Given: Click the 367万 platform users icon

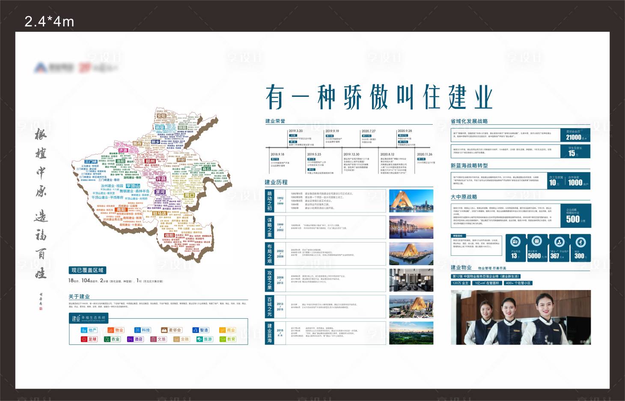Looking at the screenshot, I should (x=559, y=241).
